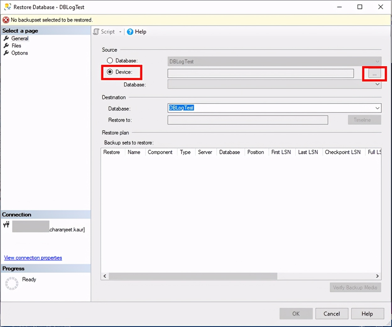This screenshot has height=327, width=392.
Task: Expand the Device Database dropdown
Action: coord(377,84)
